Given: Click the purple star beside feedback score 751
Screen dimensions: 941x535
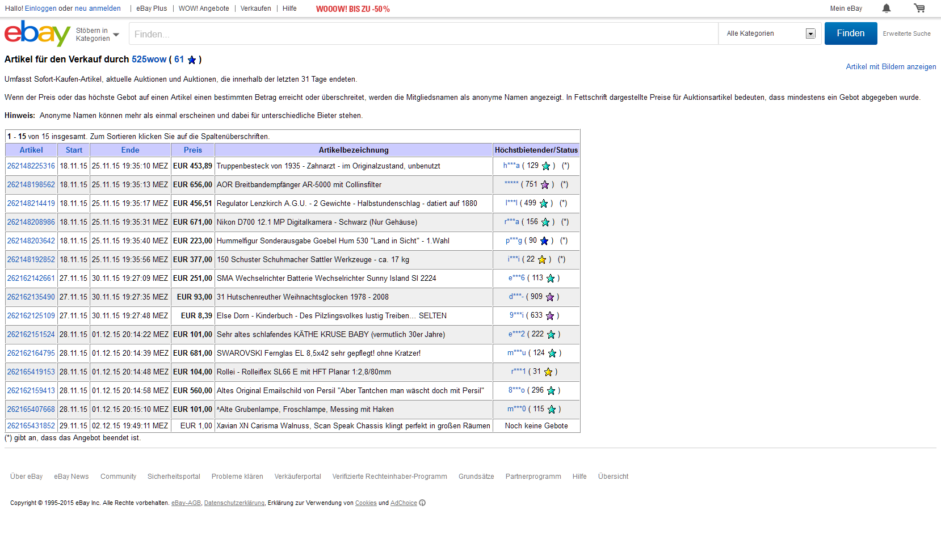Looking at the screenshot, I should [x=545, y=185].
